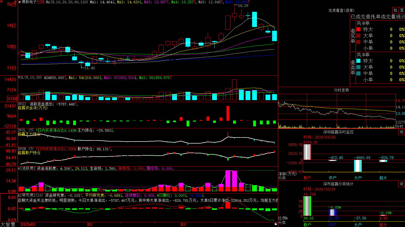
Task: Click the dark red 中单 buy-order swatch
Action: point(358,42)
